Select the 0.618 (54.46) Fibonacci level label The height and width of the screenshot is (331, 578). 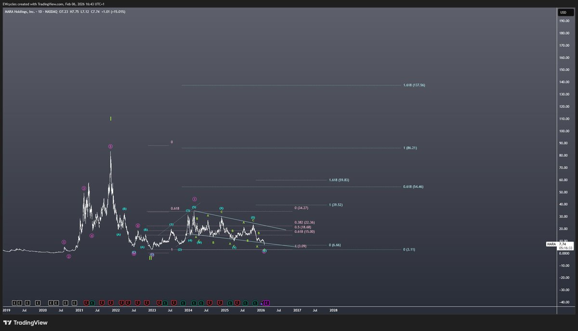click(x=413, y=187)
